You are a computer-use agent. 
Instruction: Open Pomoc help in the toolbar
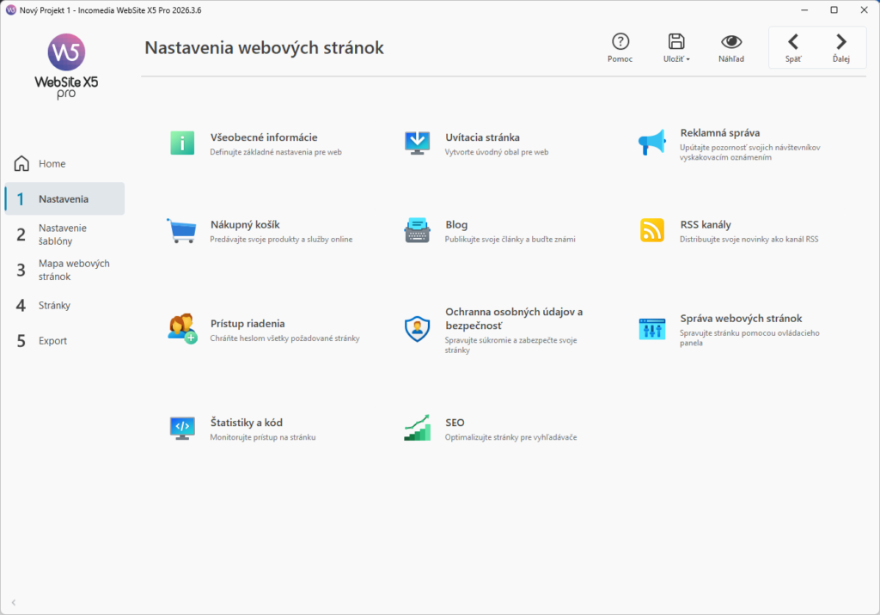tap(620, 48)
